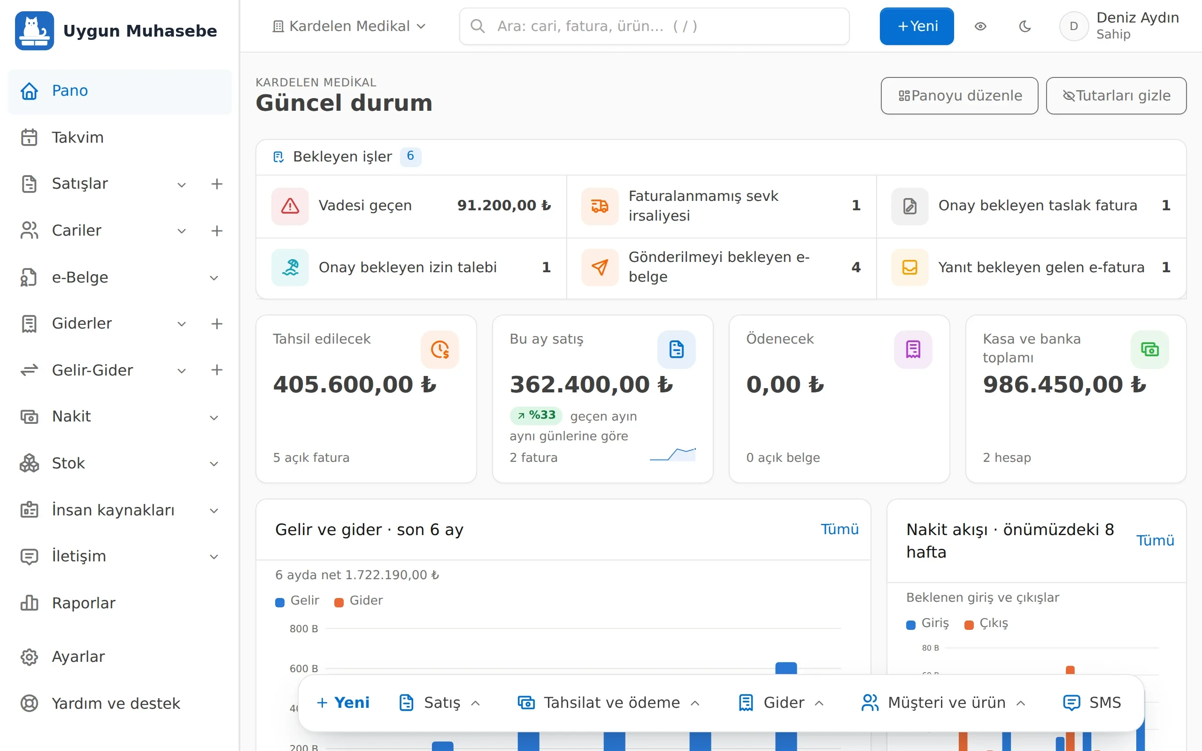1202x751 pixels.
Task: Open Ayarlar settings page
Action: [120, 657]
